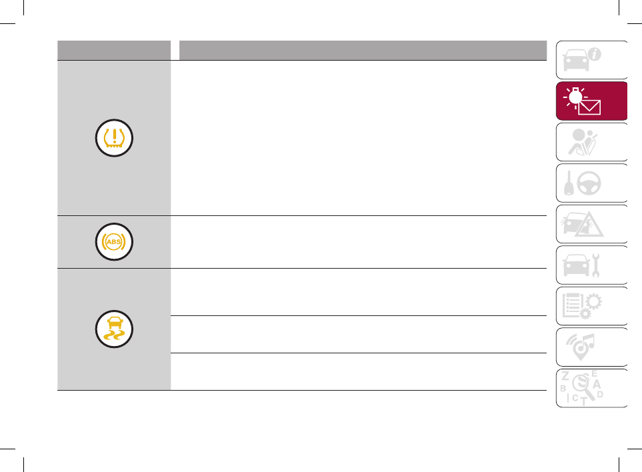
Task: Open the multimedia music and navigation tab
Action: coord(591,347)
